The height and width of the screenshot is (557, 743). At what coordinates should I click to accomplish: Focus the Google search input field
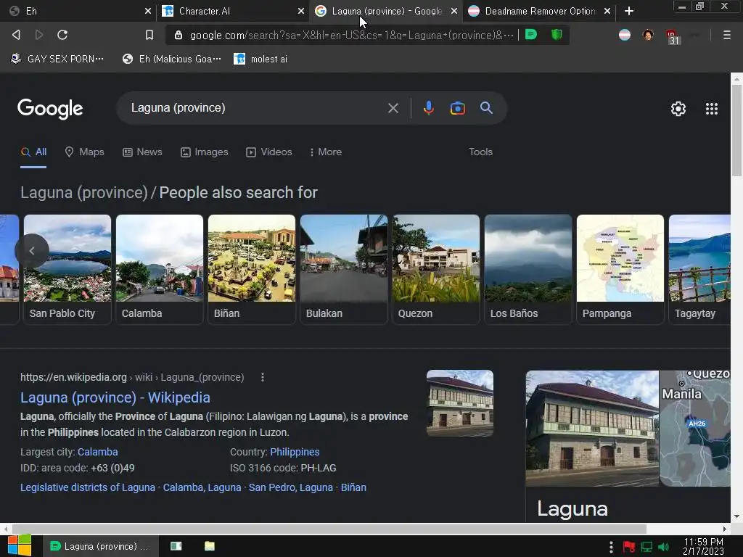[256, 108]
